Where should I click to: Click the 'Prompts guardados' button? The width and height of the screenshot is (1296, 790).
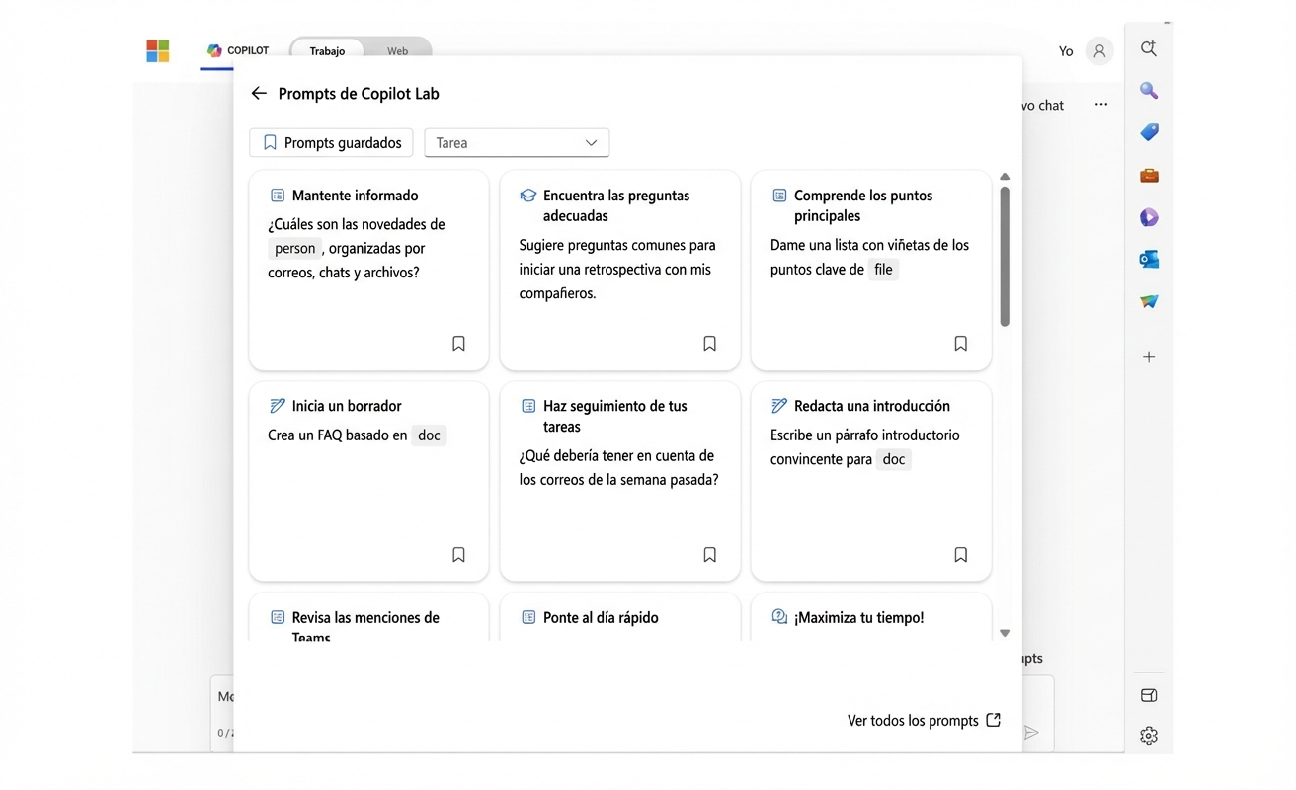pos(330,142)
